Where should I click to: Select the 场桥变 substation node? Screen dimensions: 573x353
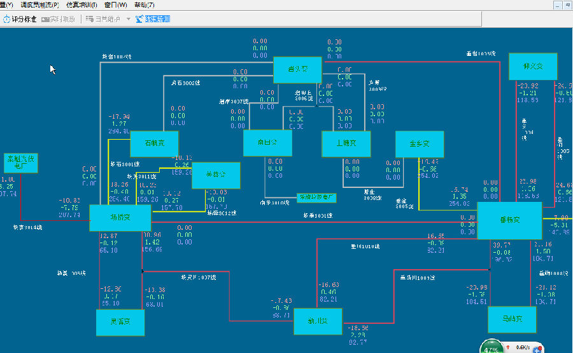click(x=120, y=218)
